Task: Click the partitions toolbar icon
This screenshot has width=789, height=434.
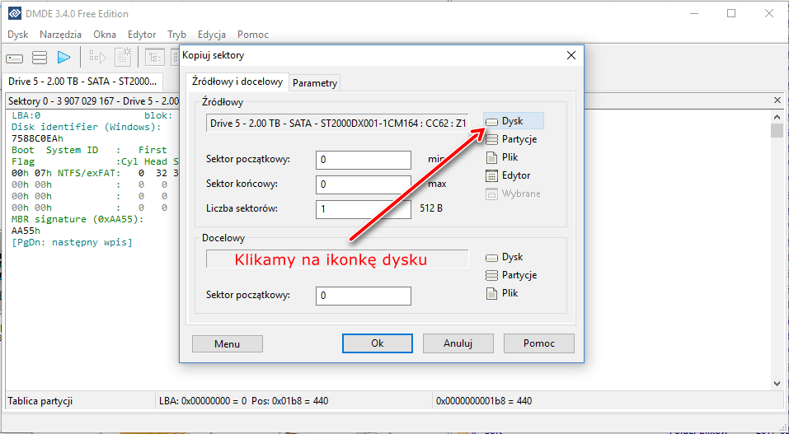Action: pos(39,57)
